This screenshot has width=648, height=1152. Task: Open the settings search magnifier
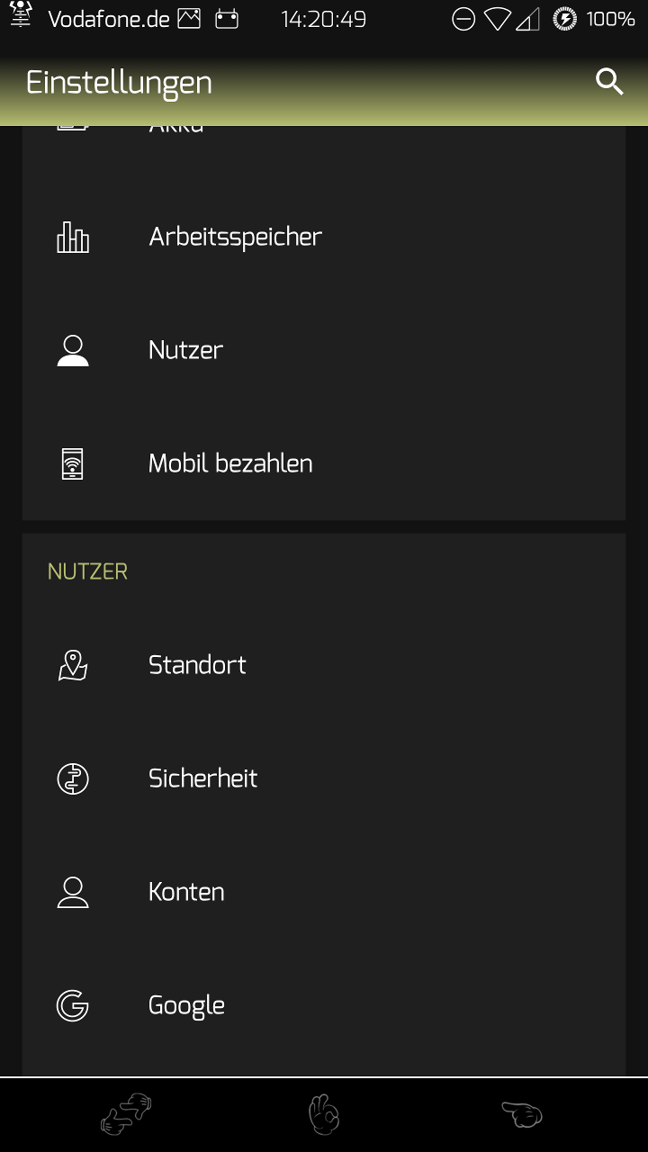pyautogui.click(x=609, y=82)
